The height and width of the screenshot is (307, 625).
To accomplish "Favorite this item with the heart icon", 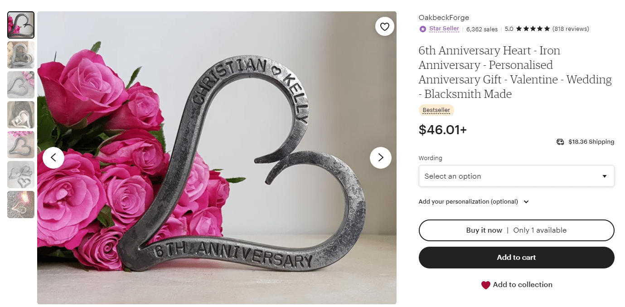I will (x=385, y=27).
